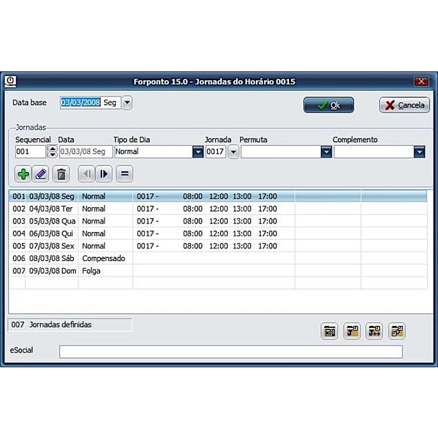
Task: Click the Sequencial 001 input field
Action: pos(31,151)
